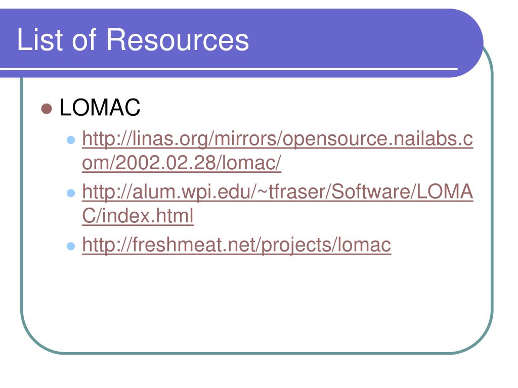Open the freshmeat.net projects lomac link
Image resolution: width=518 pixels, height=388 pixels.
(237, 245)
